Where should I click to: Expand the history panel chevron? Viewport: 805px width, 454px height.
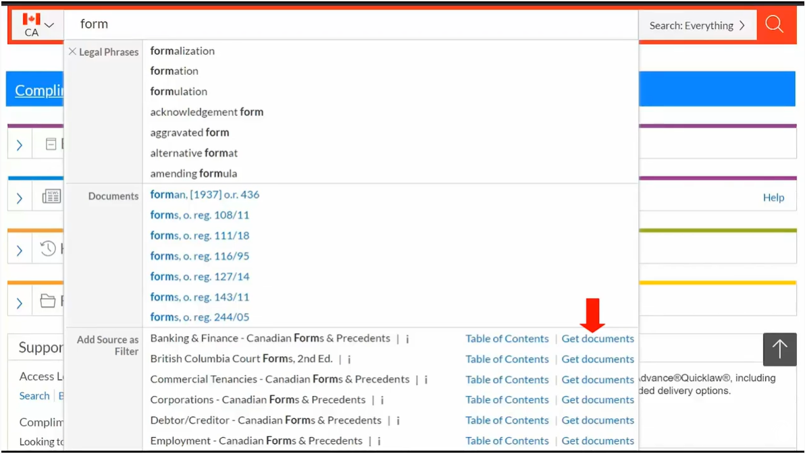click(20, 250)
